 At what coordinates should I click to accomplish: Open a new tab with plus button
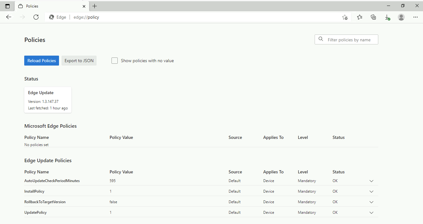tap(95, 6)
